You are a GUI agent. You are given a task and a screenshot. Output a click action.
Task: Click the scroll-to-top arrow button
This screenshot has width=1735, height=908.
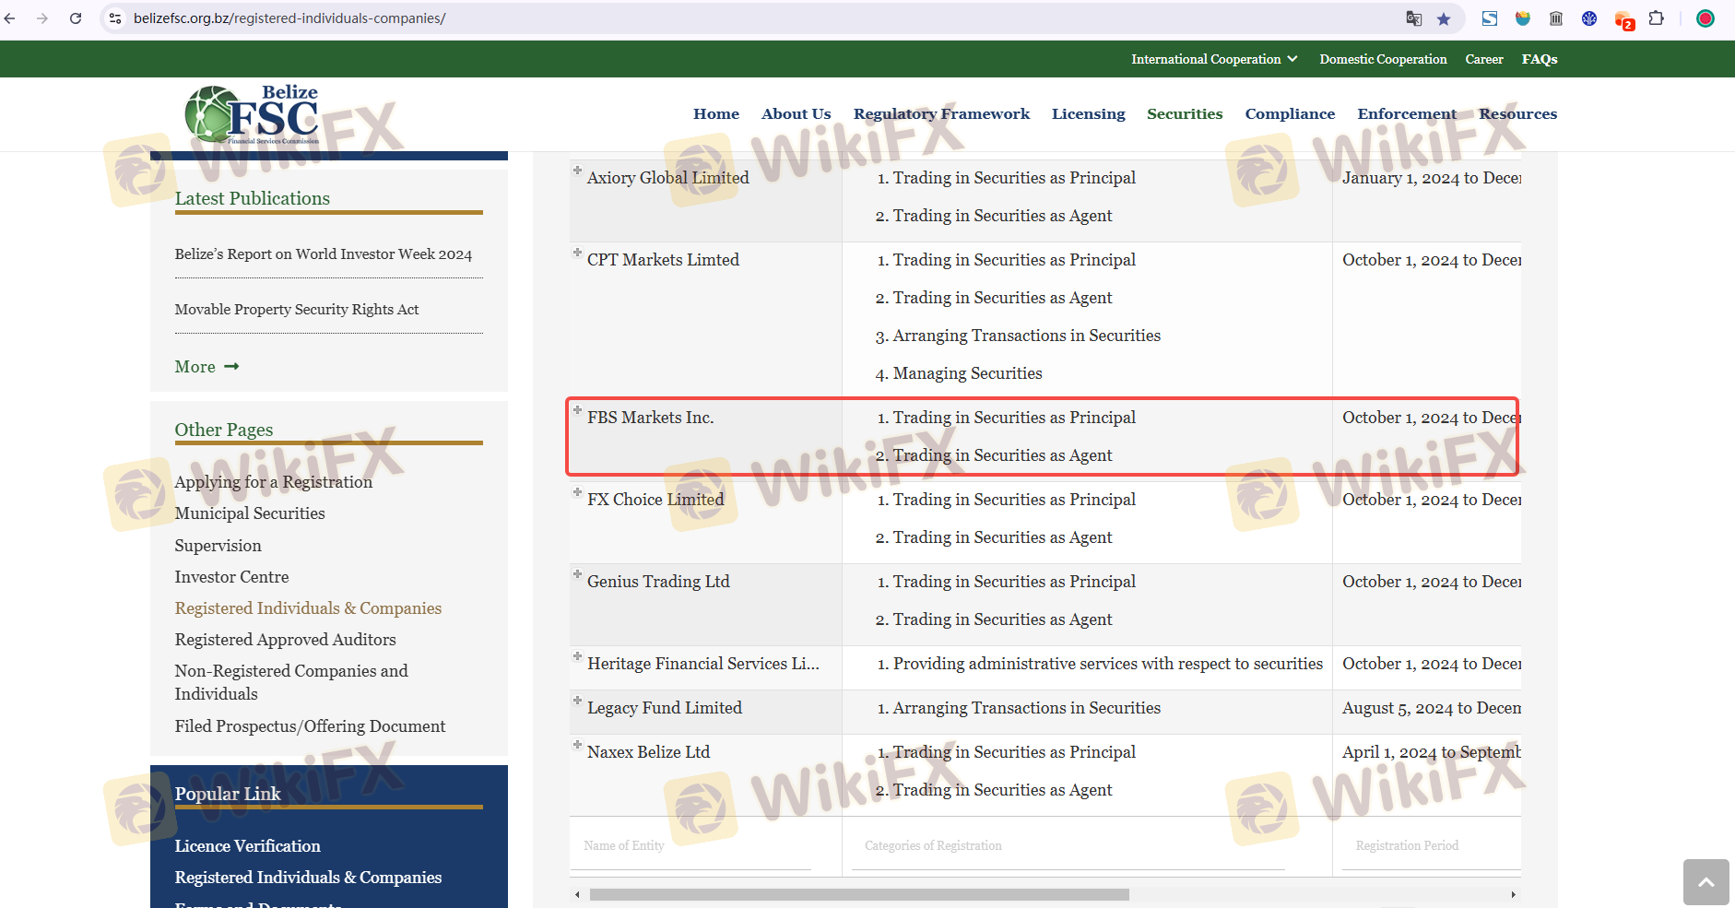(1705, 882)
